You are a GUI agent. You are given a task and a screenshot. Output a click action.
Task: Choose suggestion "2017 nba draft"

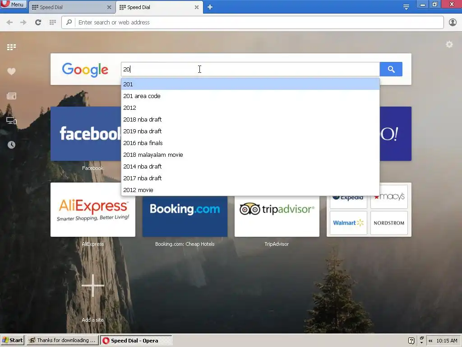click(250, 178)
